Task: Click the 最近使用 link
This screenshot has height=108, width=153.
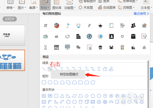Action: pyautogui.click(x=141, y=14)
